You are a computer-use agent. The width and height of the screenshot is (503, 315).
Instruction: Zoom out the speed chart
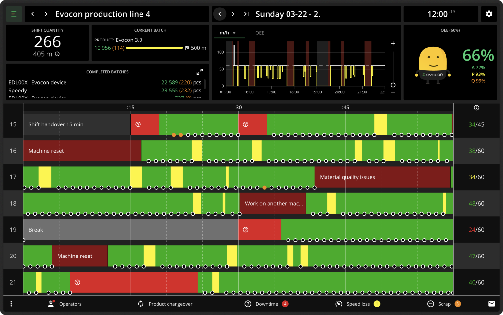[393, 92]
